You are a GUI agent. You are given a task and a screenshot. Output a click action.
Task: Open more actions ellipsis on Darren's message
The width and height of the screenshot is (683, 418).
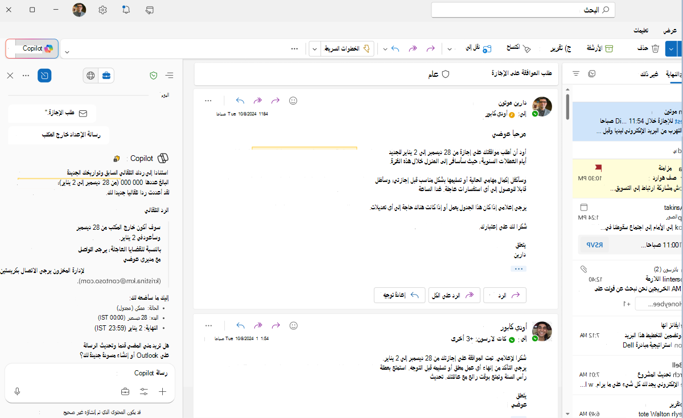click(208, 100)
